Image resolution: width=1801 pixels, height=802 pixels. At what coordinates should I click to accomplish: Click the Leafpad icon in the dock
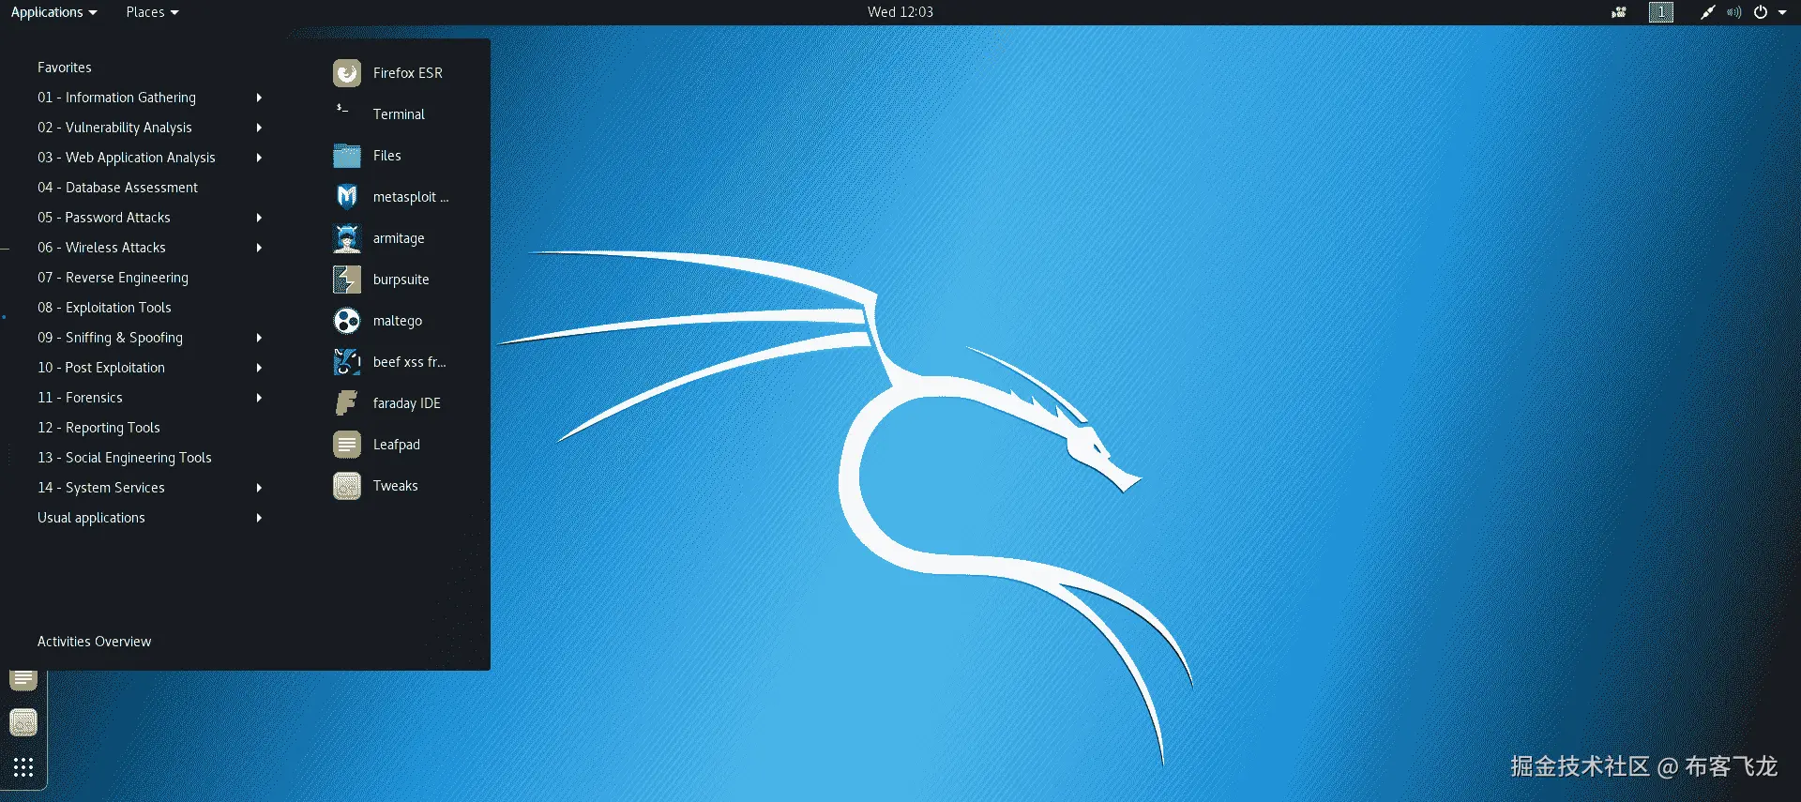click(23, 680)
